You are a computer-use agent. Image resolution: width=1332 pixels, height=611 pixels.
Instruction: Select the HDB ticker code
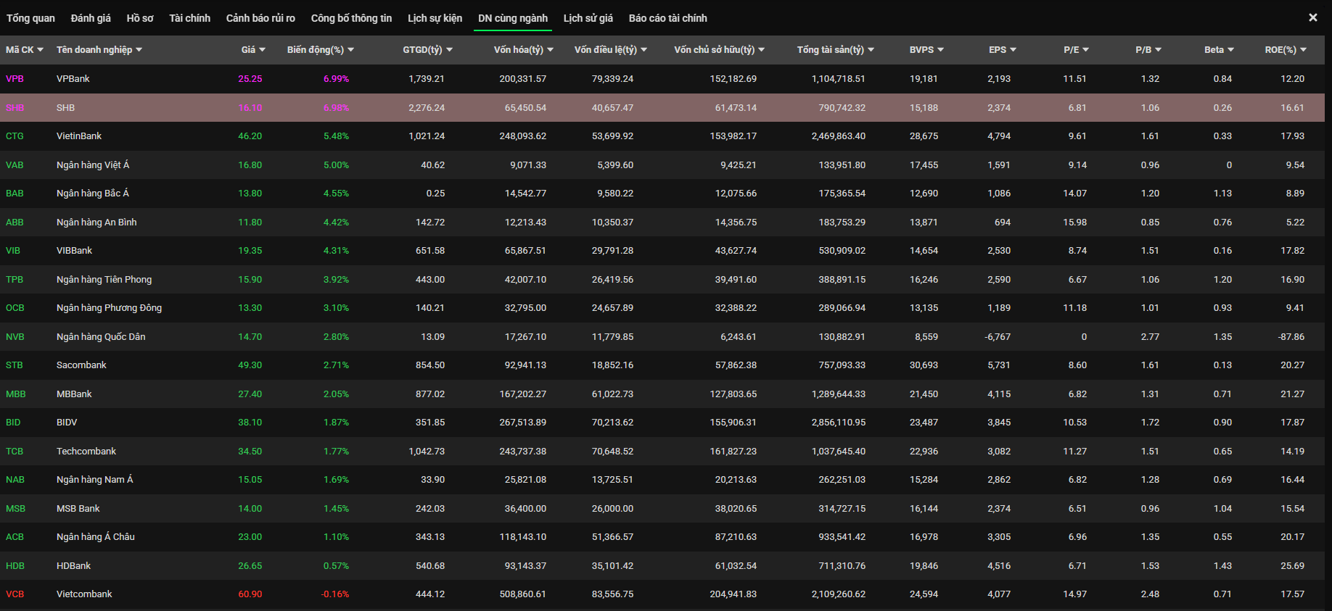pyautogui.click(x=15, y=566)
